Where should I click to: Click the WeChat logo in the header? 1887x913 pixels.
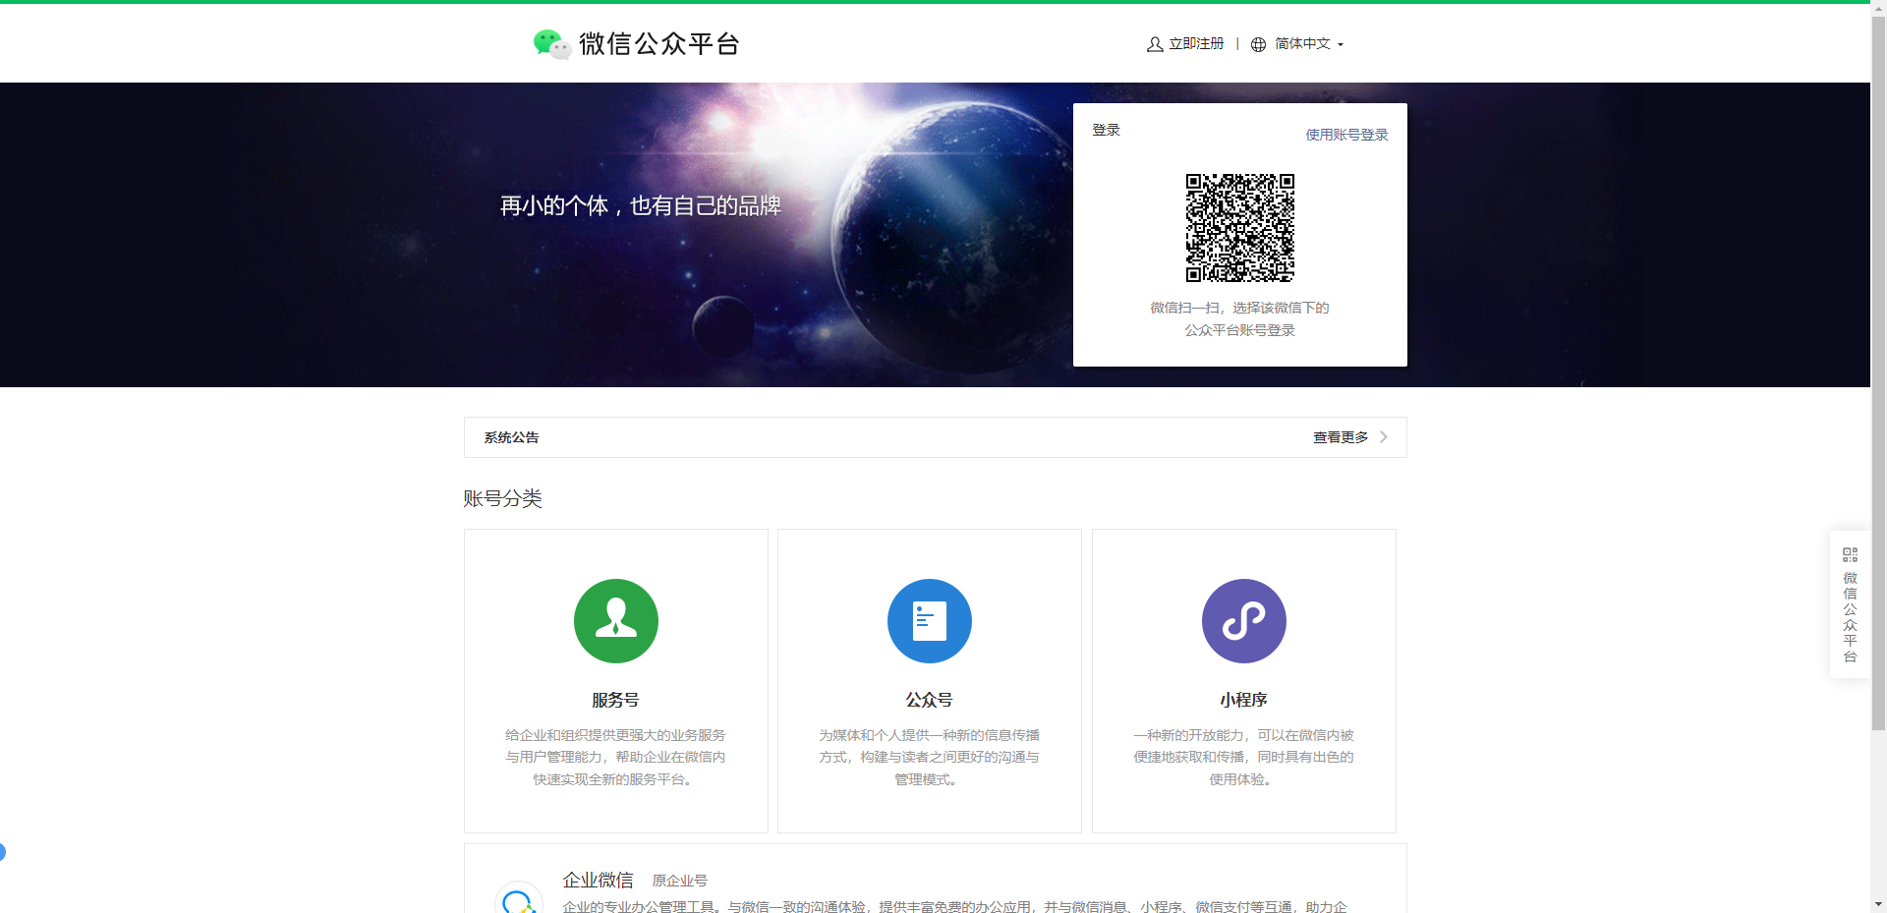pyautogui.click(x=551, y=43)
